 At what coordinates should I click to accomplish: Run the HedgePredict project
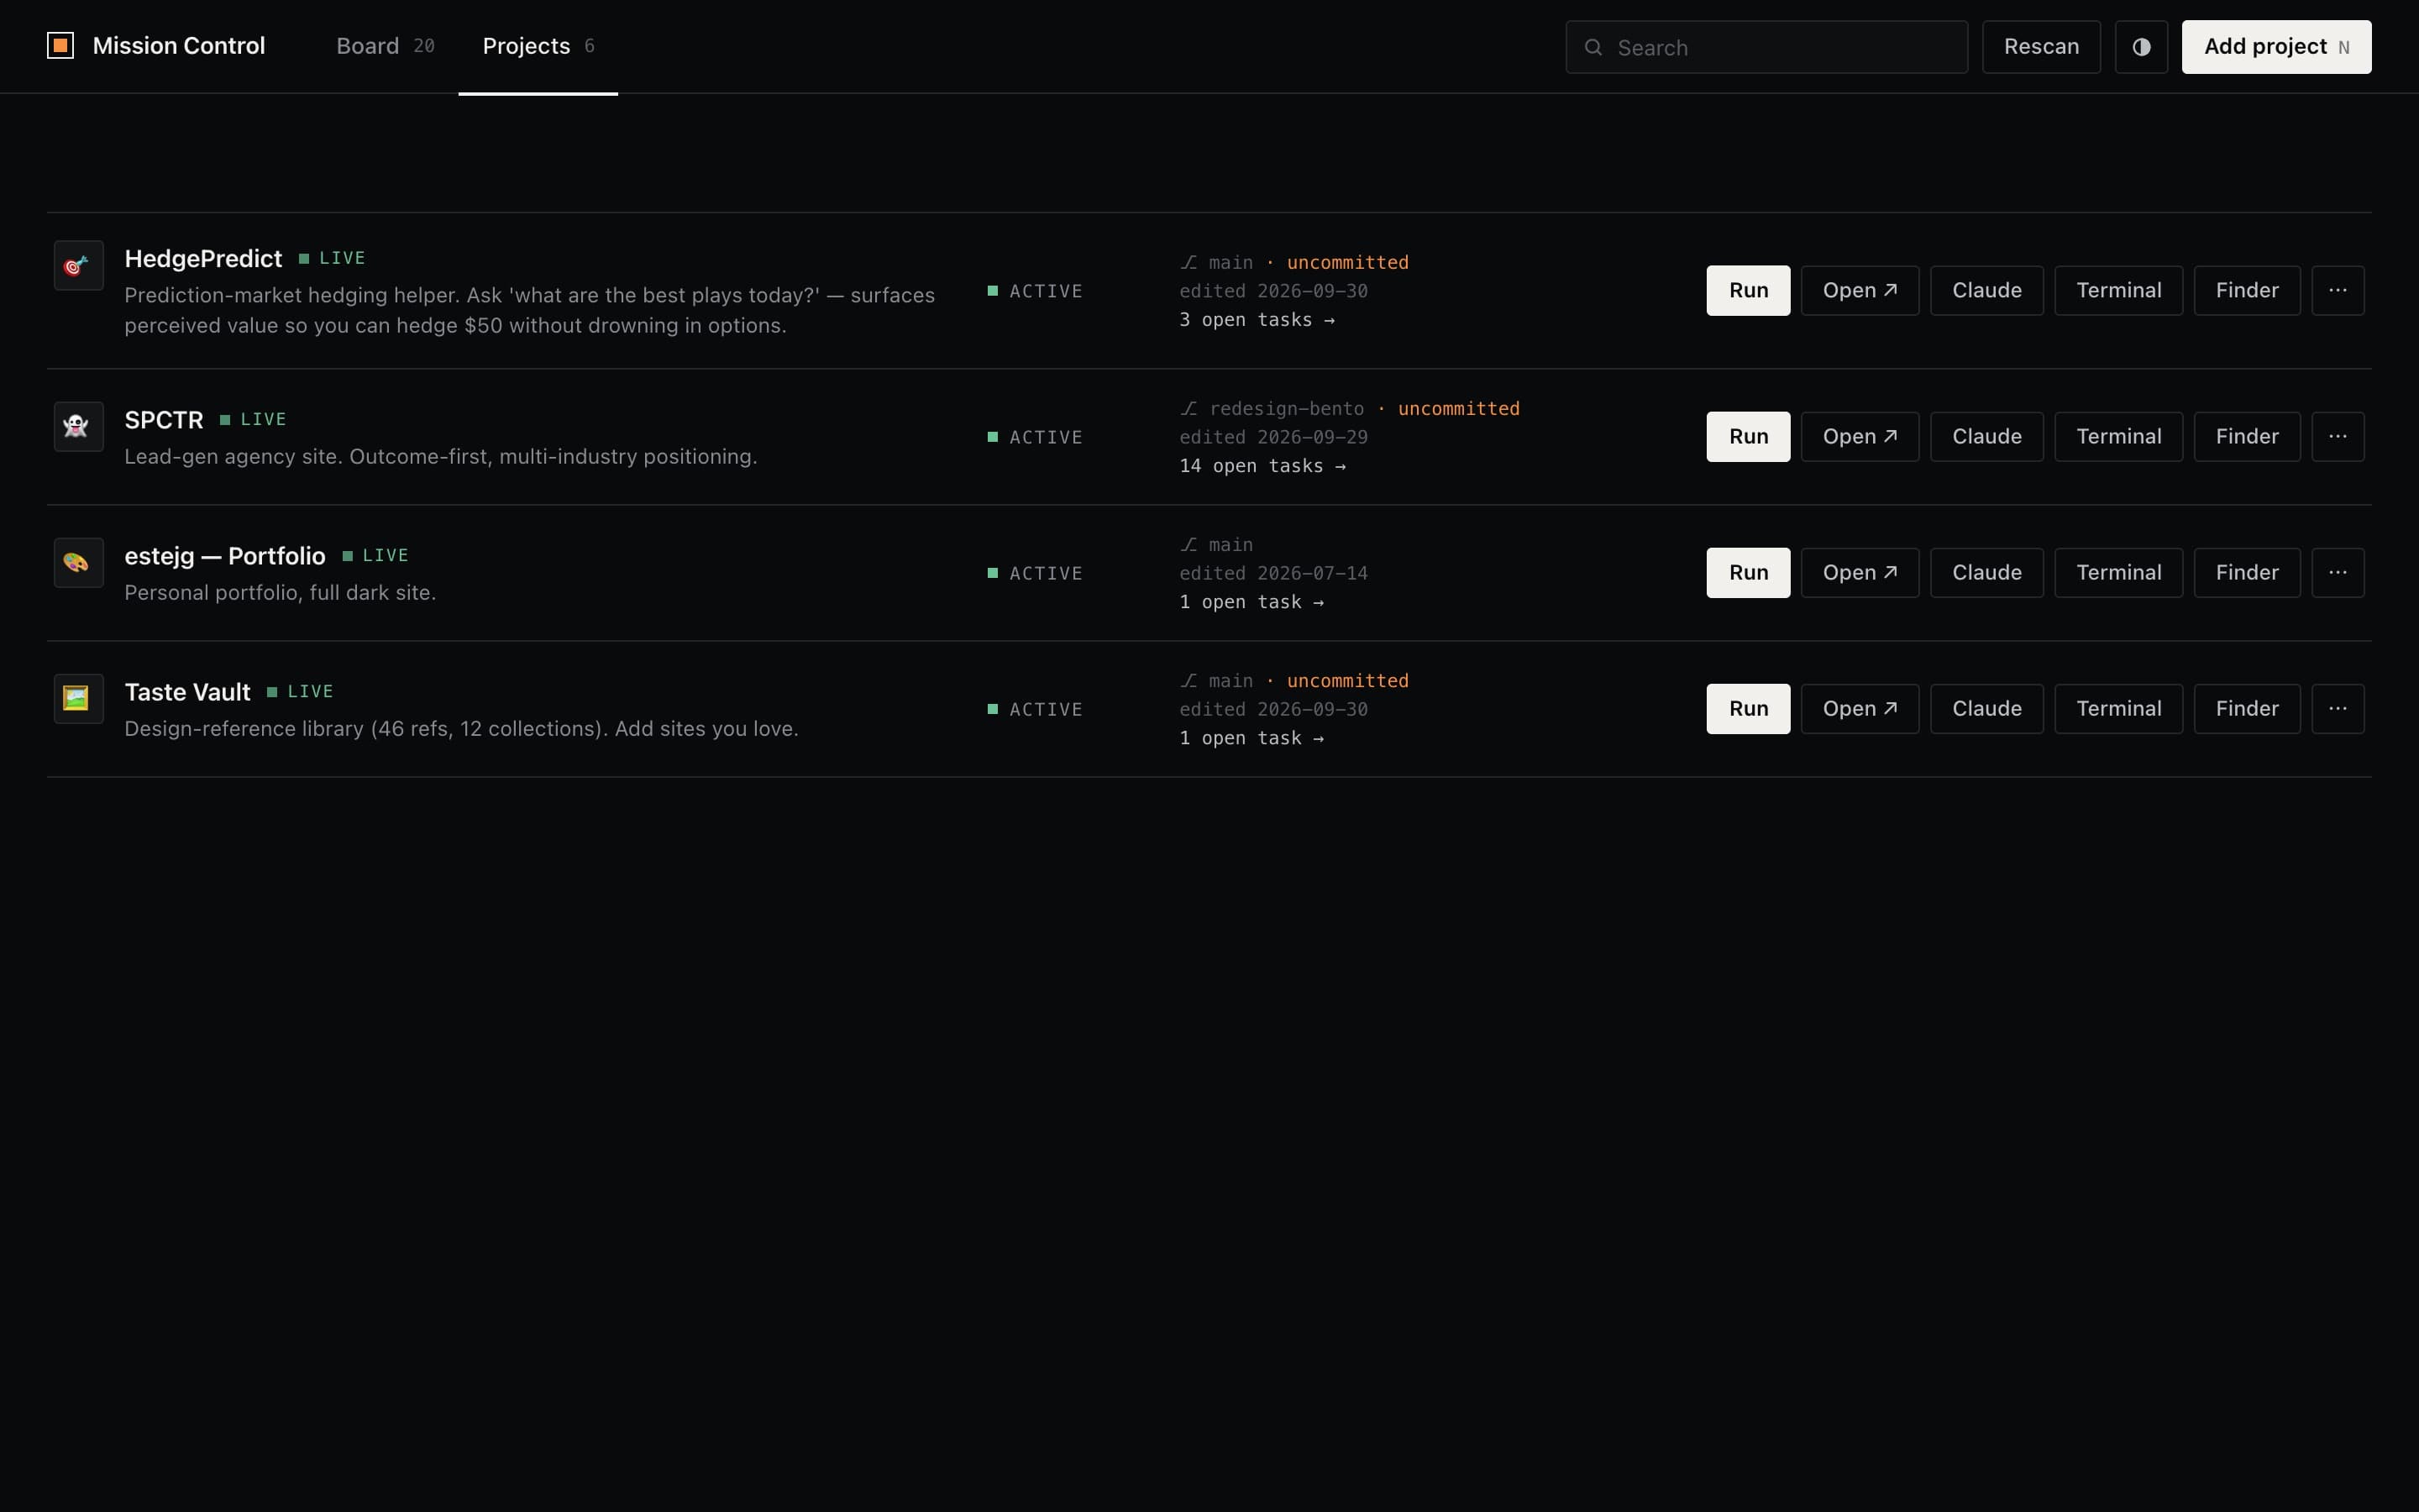pos(1748,290)
